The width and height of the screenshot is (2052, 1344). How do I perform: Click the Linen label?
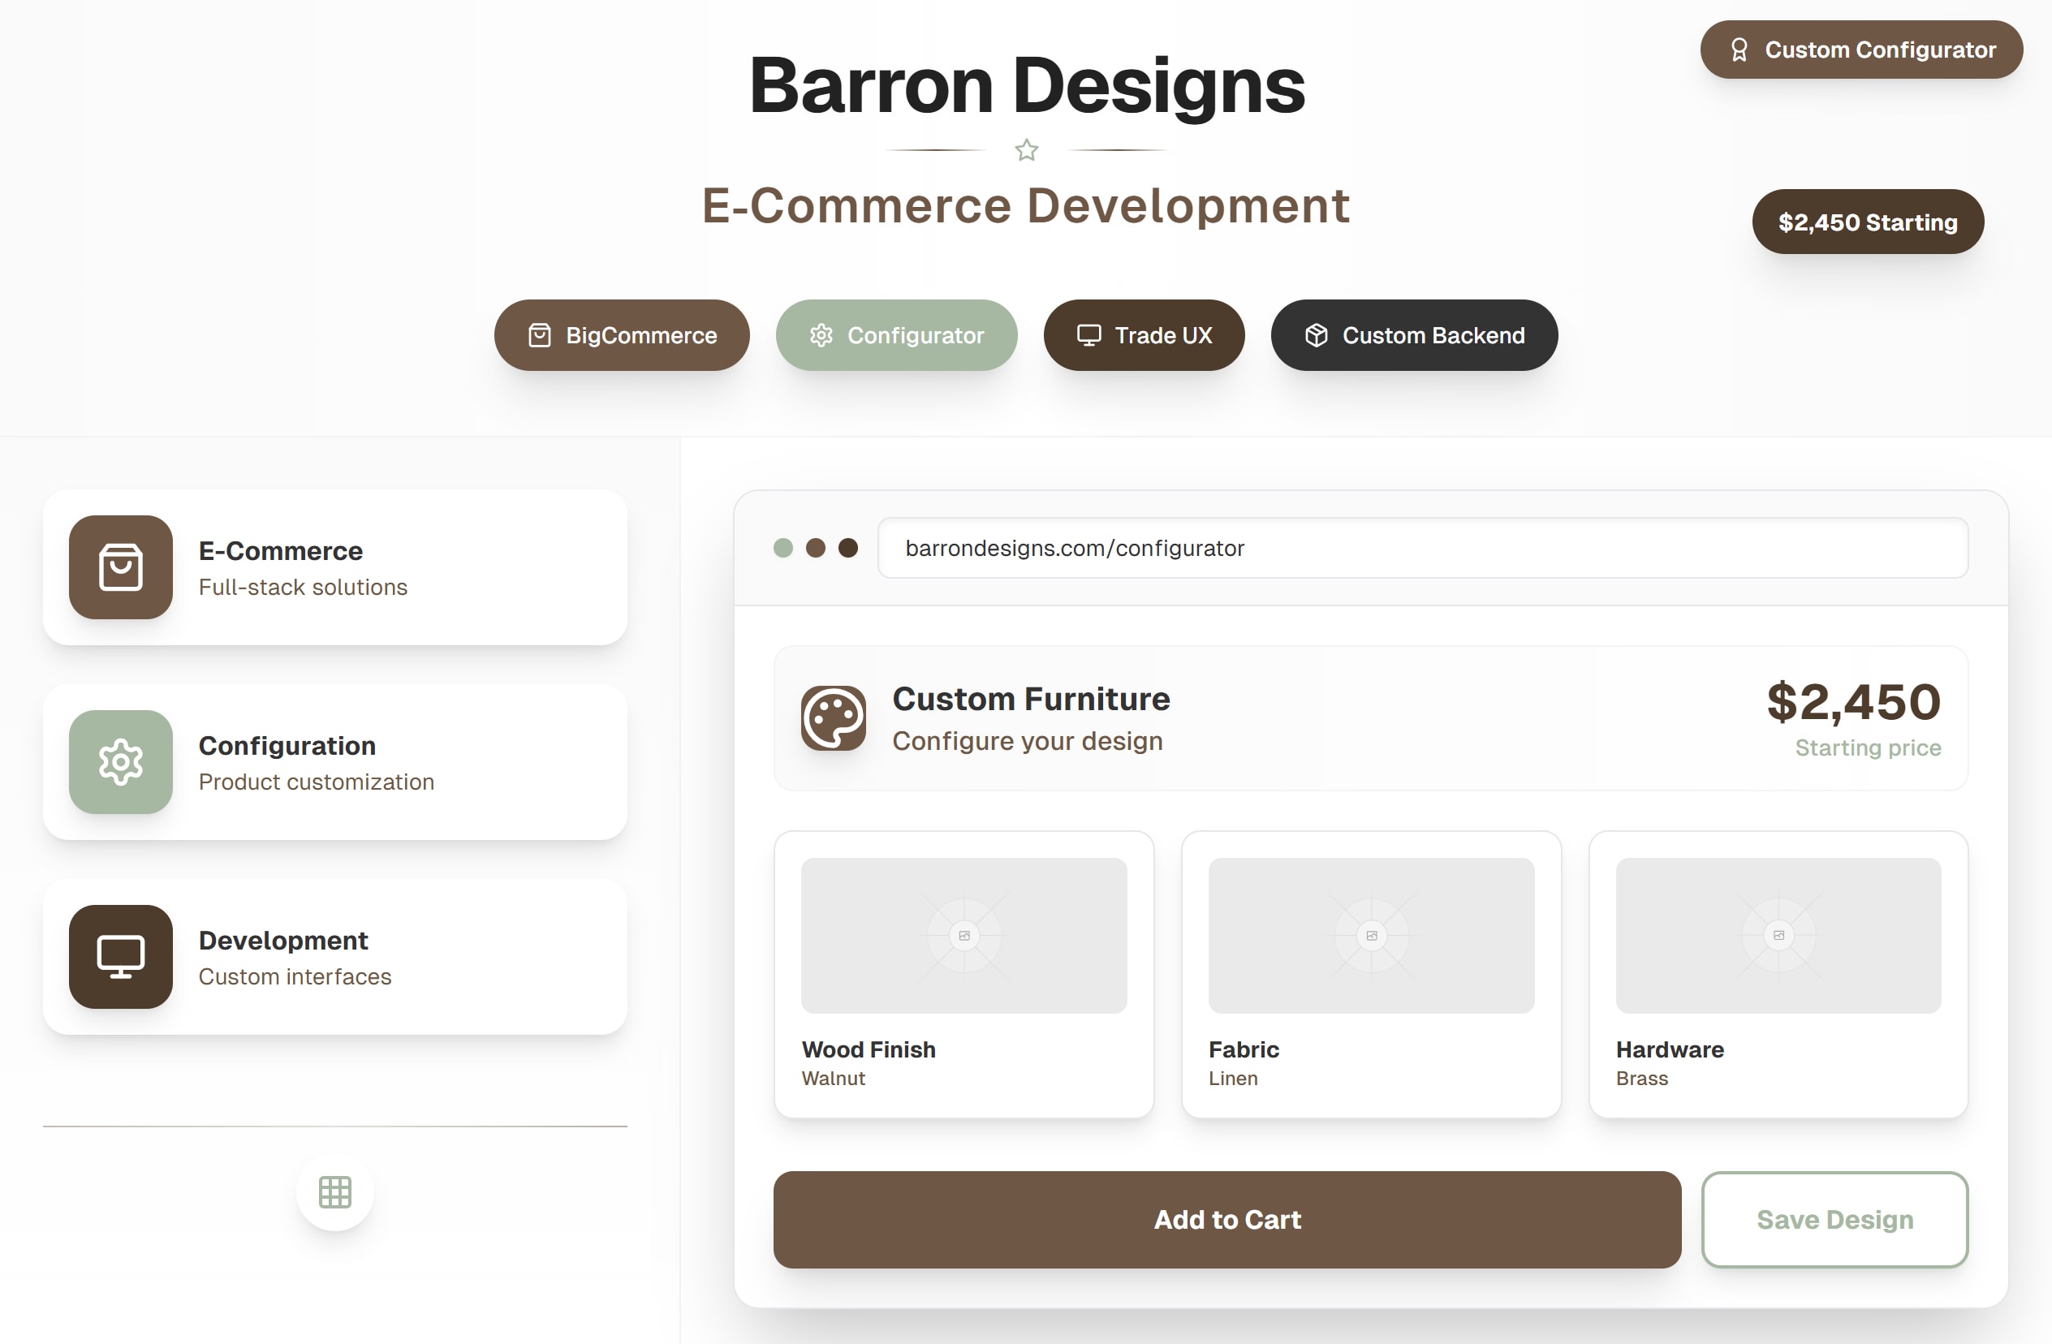click(x=1233, y=1079)
